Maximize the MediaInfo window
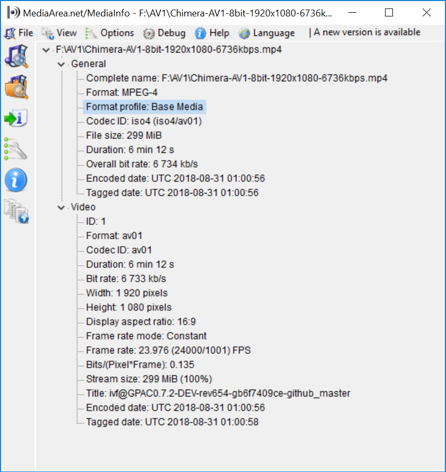 [x=389, y=13]
